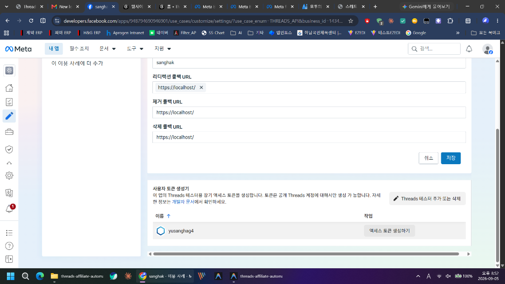Image resolution: width=505 pixels, height=284 pixels.
Task: Expand the 지원 dropdown menu
Action: (162, 49)
